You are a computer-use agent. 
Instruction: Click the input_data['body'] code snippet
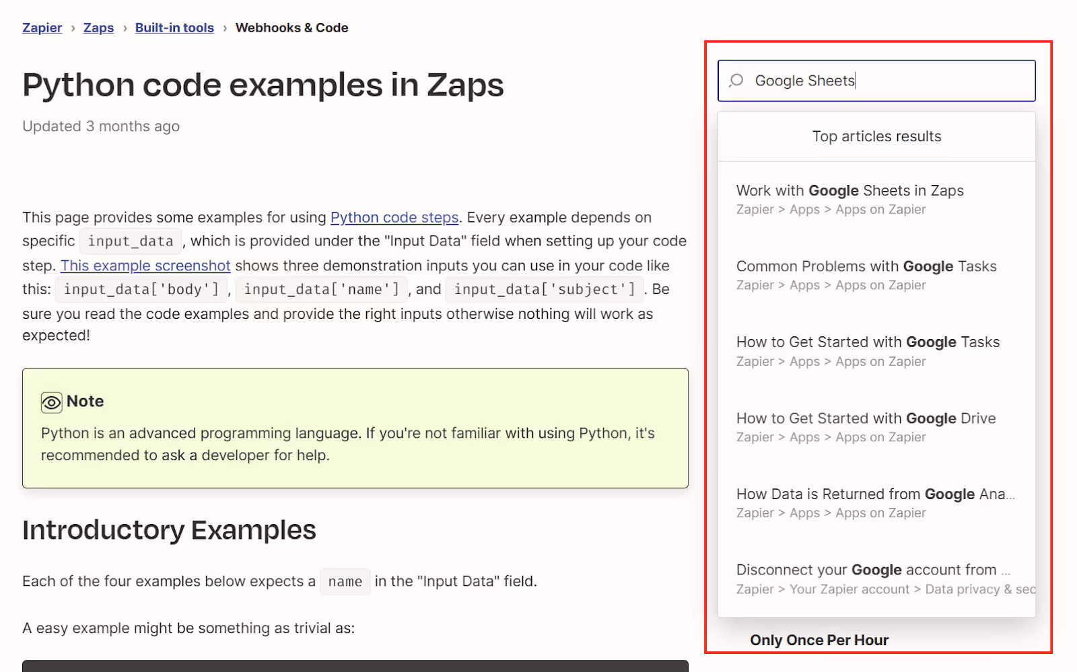pyautogui.click(x=141, y=289)
